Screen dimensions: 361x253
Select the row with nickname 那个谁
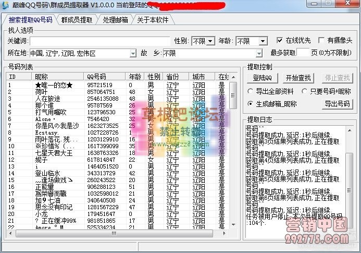(118, 105)
